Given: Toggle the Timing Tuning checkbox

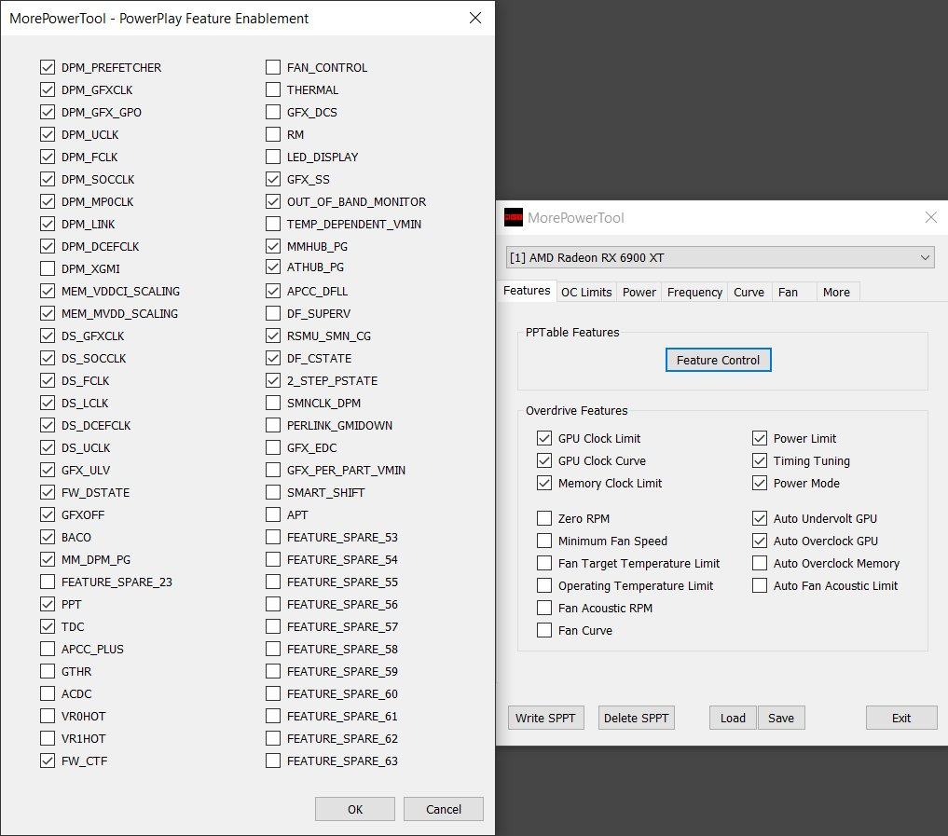Looking at the screenshot, I should point(760,460).
